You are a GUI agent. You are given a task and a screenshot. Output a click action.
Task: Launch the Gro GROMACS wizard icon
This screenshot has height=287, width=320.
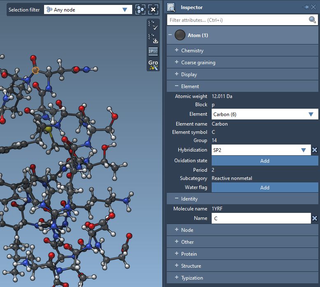point(153,65)
